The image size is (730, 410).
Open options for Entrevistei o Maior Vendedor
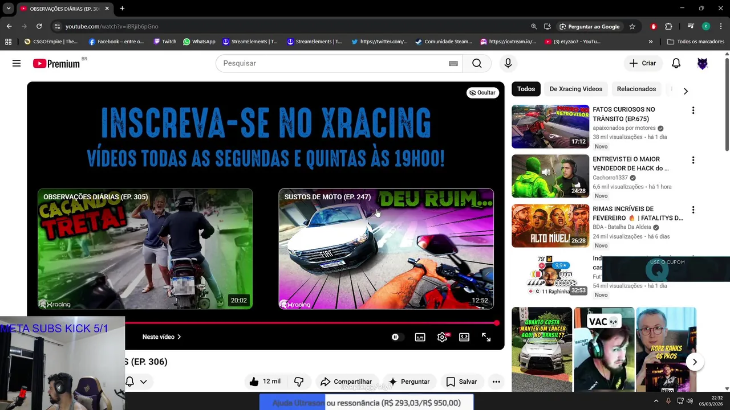[x=693, y=161]
